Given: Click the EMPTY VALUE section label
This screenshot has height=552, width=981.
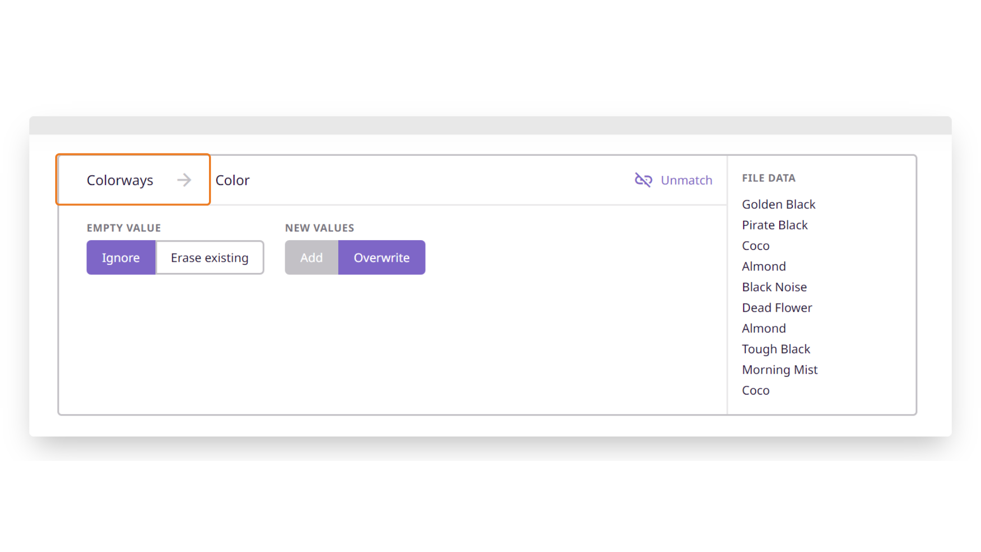Looking at the screenshot, I should point(124,227).
